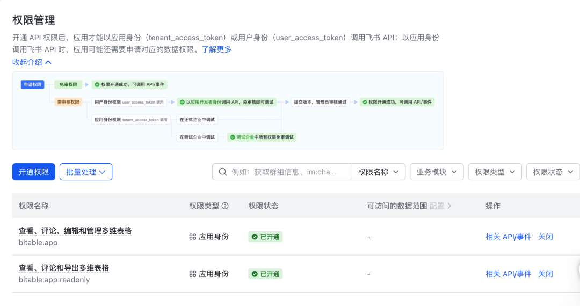Viewport: 580px width, 306px height.
Task: Open 配置 for accessible data range
Action: [440, 206]
